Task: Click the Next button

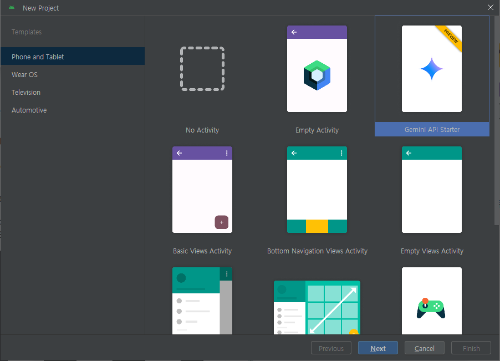Action: coord(377,348)
